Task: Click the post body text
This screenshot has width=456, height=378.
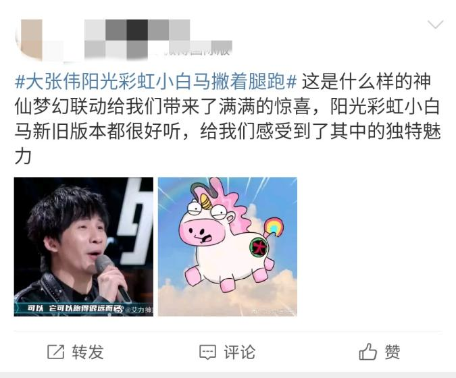Action: [228, 119]
